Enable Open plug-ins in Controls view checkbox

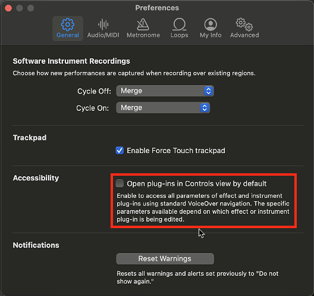(120, 183)
